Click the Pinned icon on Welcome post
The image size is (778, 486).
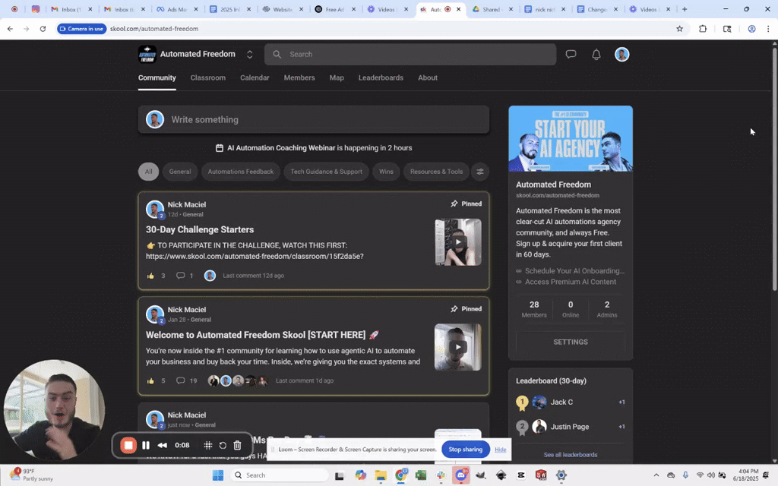click(454, 309)
